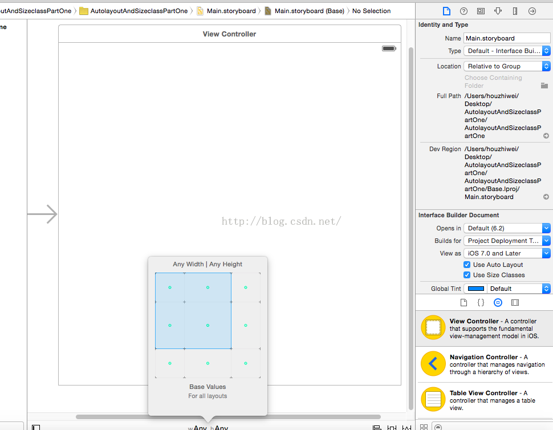Select the View Controller library icon
The image size is (553, 430).
pos(433,327)
